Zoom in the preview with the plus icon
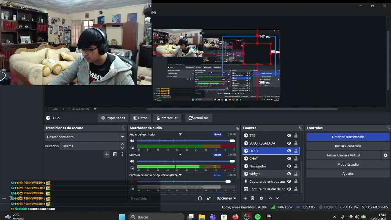Image resolution: width=391 pixels, height=220 pixels. point(64,109)
